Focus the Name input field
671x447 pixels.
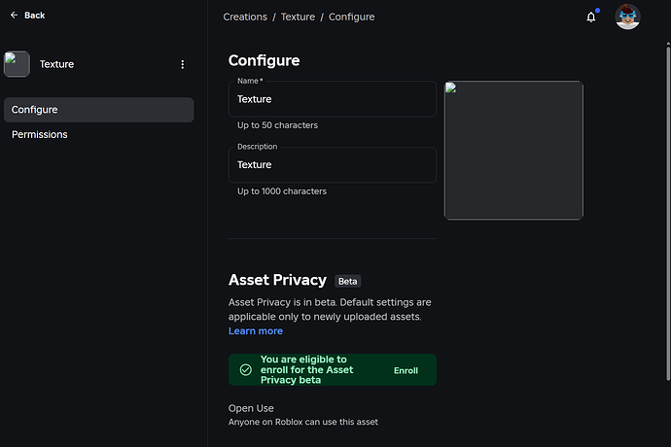[x=333, y=99]
